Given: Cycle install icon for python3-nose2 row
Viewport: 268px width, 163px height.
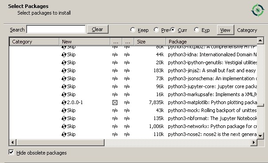Looking at the screenshot, I should coord(64,135).
